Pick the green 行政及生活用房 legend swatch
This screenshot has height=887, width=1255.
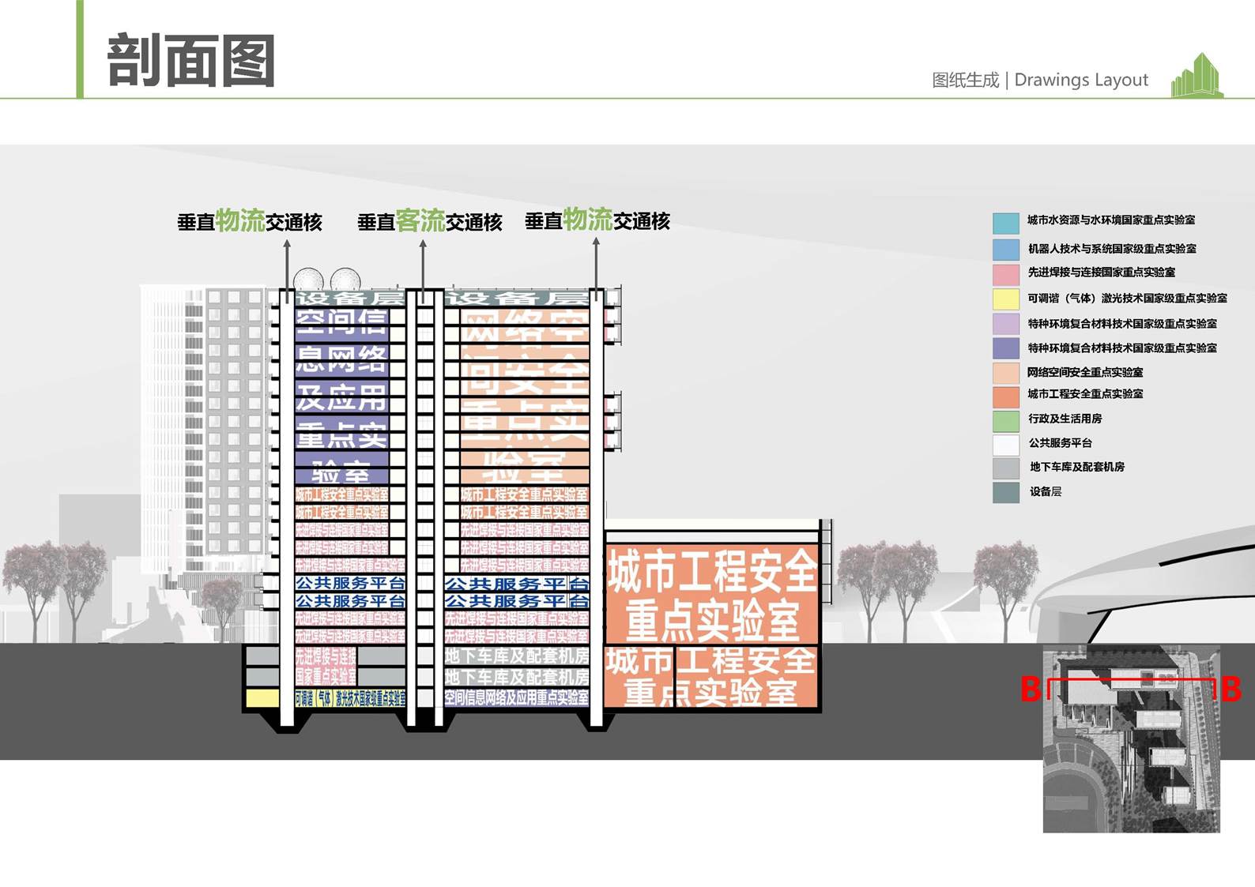[1005, 421]
